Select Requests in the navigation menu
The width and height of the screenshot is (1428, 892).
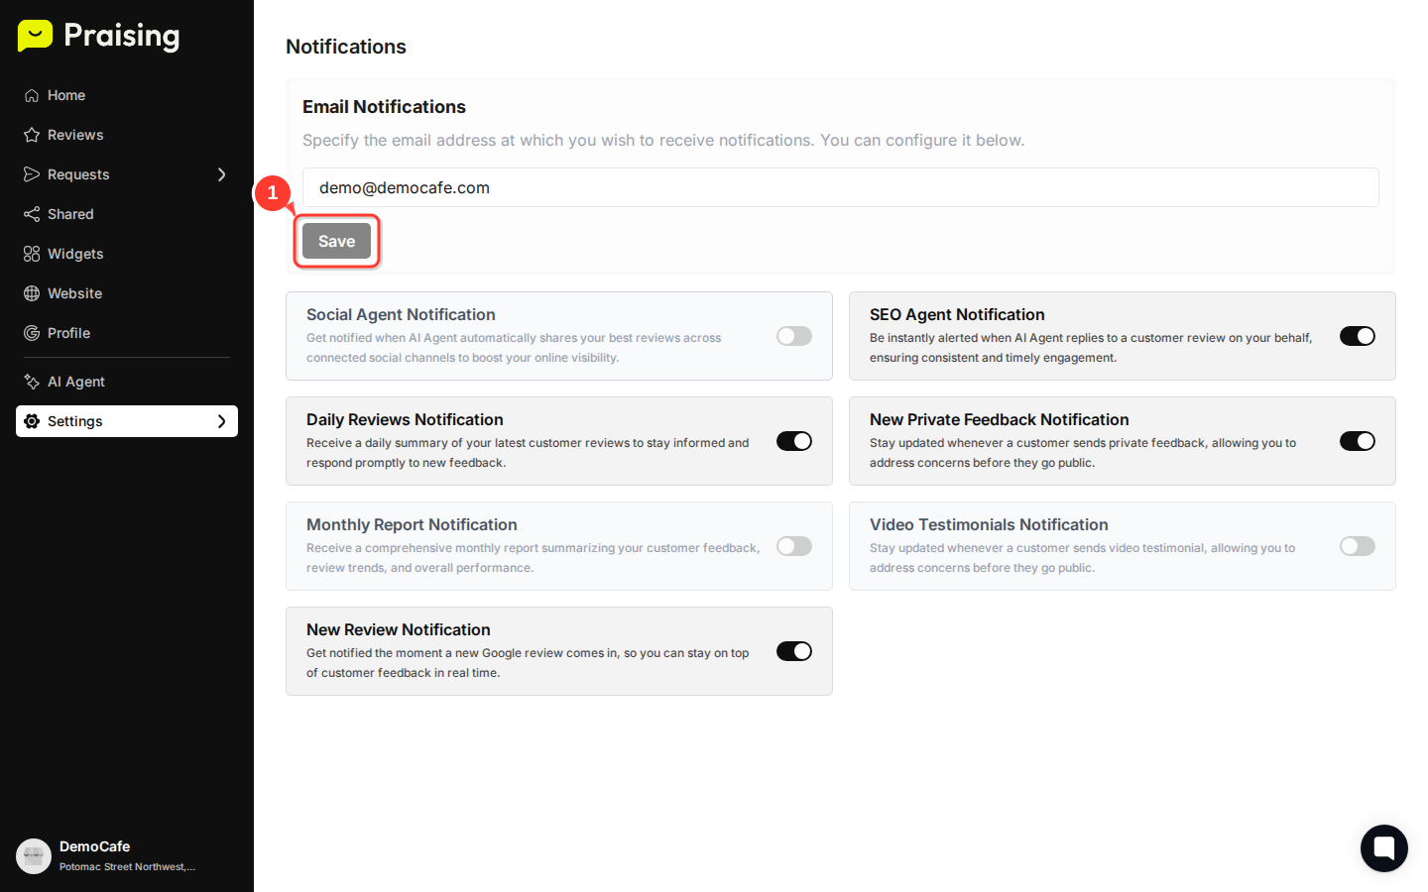(x=77, y=174)
